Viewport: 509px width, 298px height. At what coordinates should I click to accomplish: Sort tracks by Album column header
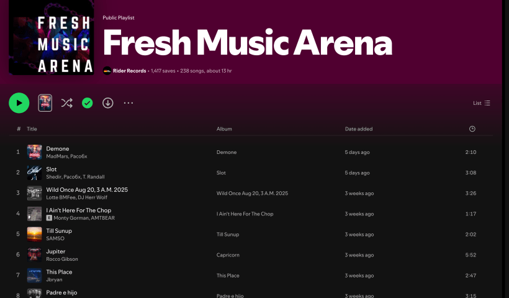(x=225, y=129)
